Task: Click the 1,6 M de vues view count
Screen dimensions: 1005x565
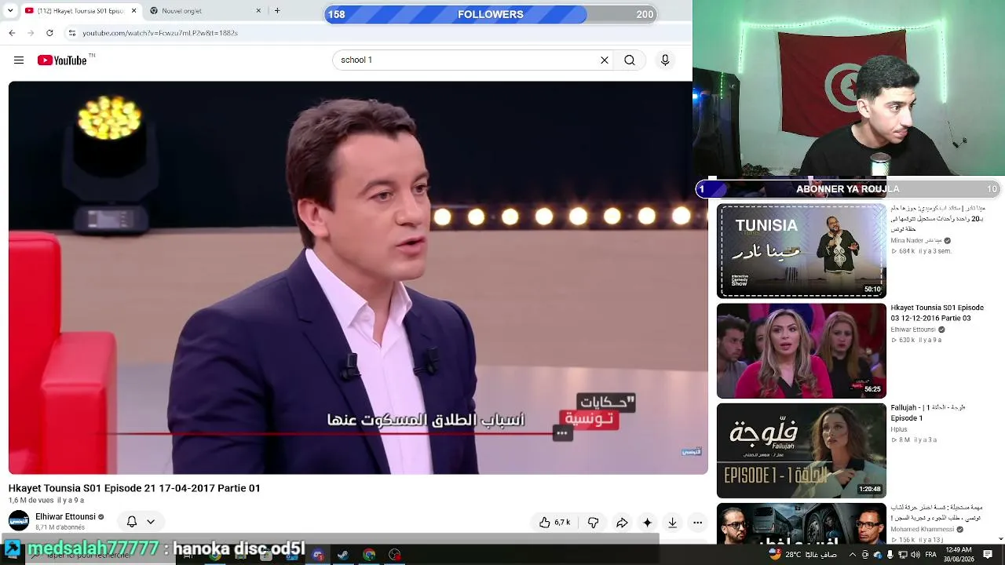Action: pos(31,501)
